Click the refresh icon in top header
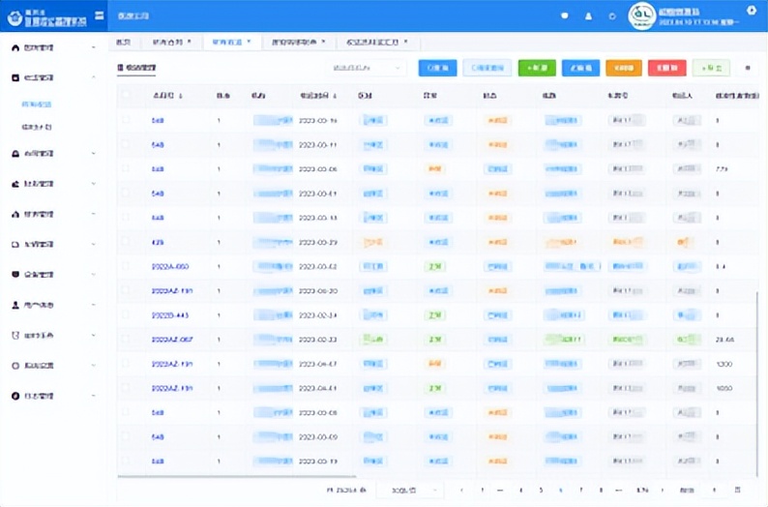768x507 pixels. click(x=612, y=16)
